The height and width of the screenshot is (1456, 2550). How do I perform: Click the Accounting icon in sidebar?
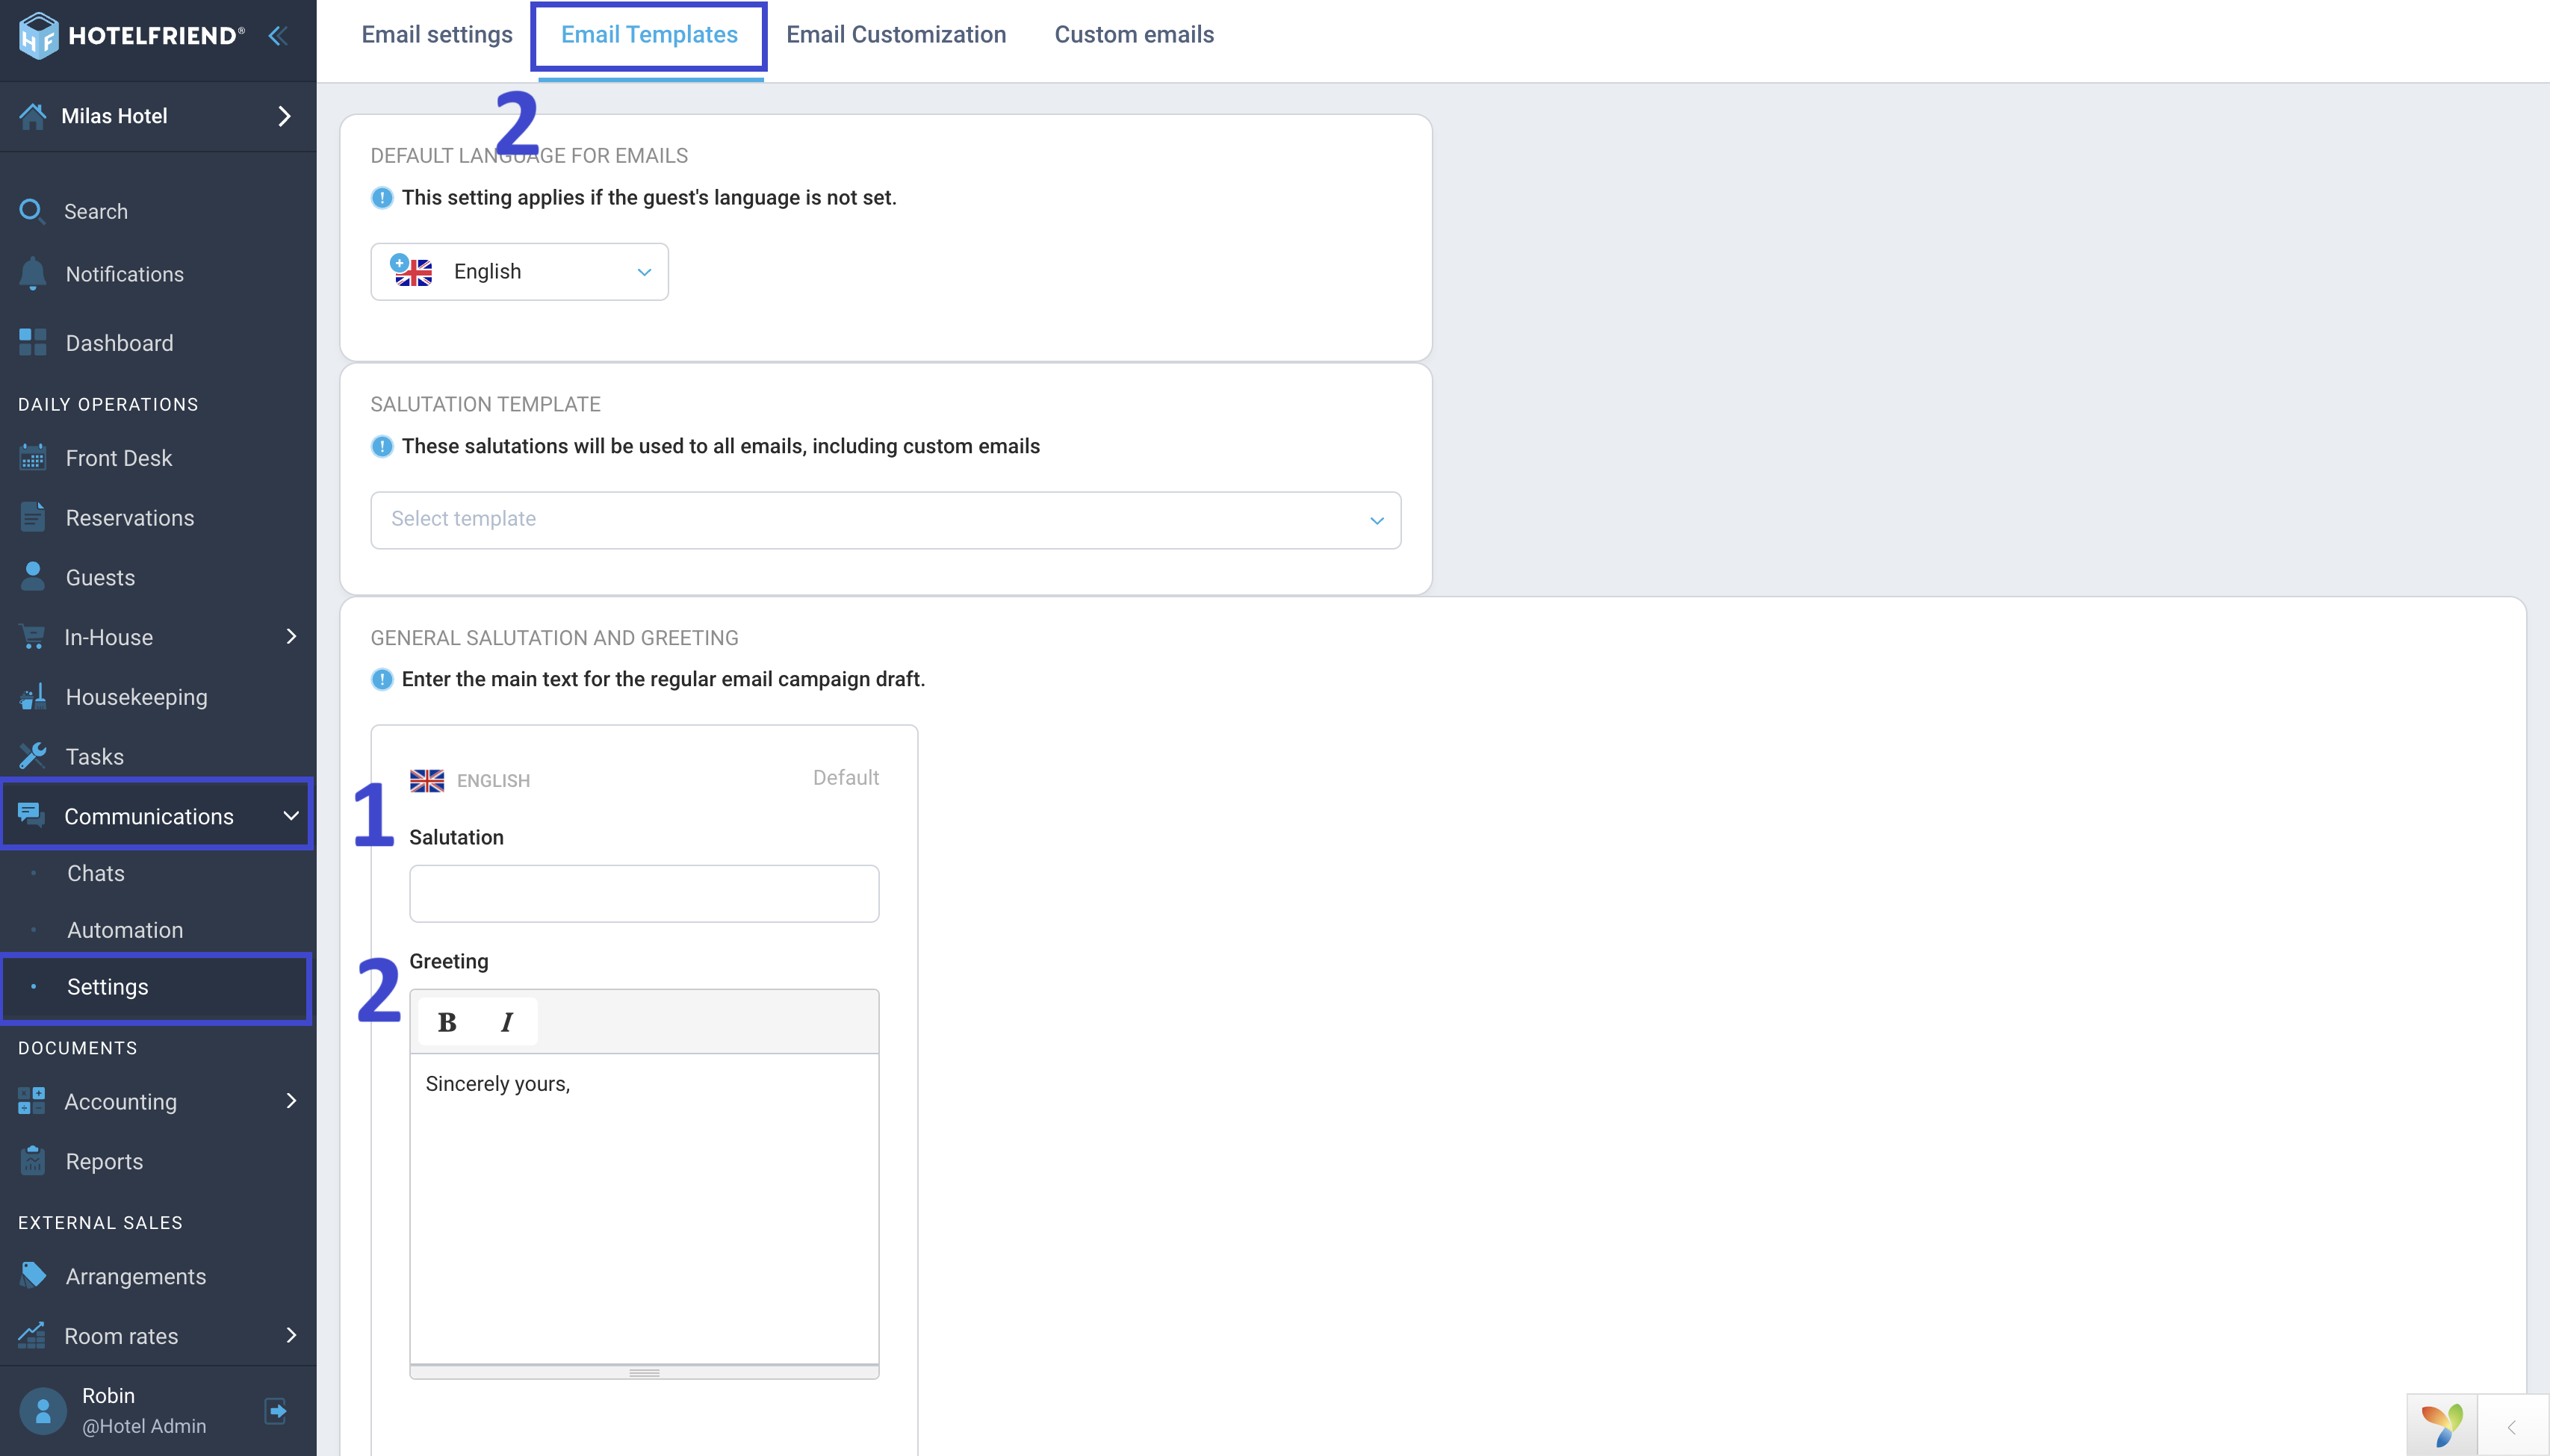[x=32, y=1101]
